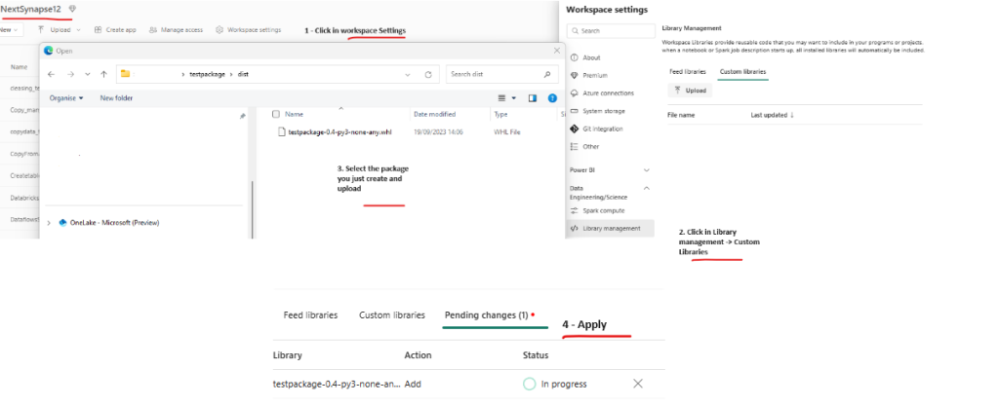The image size is (999, 406).
Task: Sort files by Date modified column
Action: (434, 114)
